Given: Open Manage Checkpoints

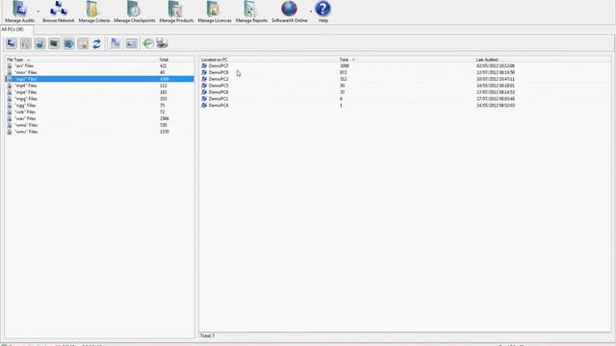Looking at the screenshot, I should [x=135, y=12].
